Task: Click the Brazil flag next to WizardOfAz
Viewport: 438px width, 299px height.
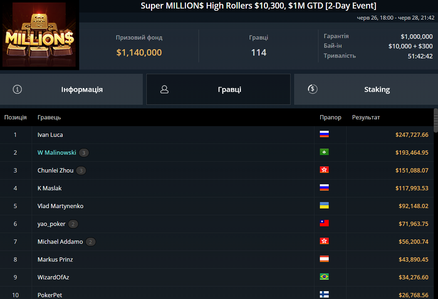Action: click(x=325, y=276)
